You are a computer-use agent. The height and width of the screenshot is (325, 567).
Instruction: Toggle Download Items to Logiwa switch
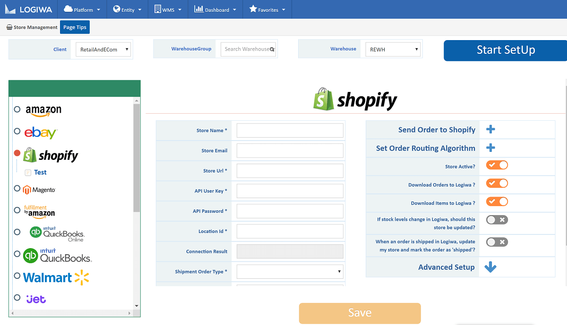pos(497,202)
